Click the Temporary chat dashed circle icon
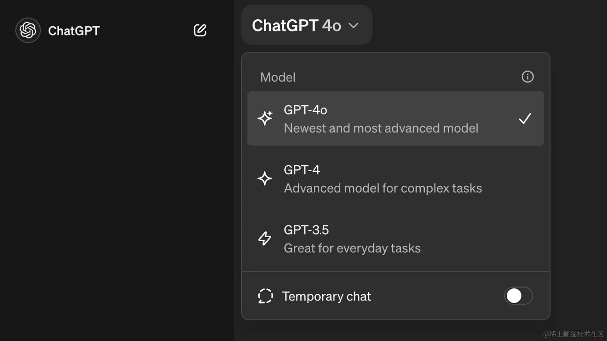Screen dimensions: 607x341 tap(265, 296)
